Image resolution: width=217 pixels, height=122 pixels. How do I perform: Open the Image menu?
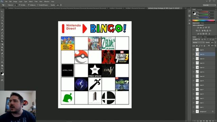point(15,1)
